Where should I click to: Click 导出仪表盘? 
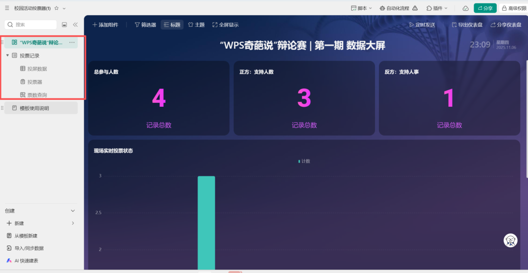point(467,25)
